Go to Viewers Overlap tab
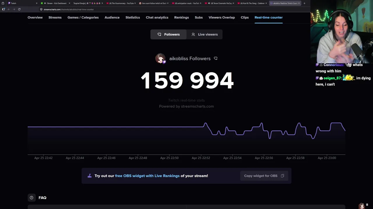373x209 pixels. tap(222, 17)
